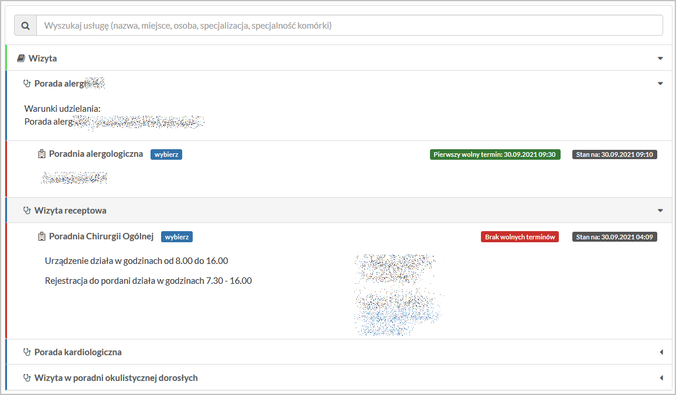Click the book icon beside Wizyta
Screen dimensions: 676x395
point(21,59)
